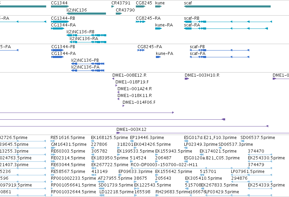The width and height of the screenshot is (289, 197).
Task: Select the RP001002233.5prime EST label
Action: 73,178
